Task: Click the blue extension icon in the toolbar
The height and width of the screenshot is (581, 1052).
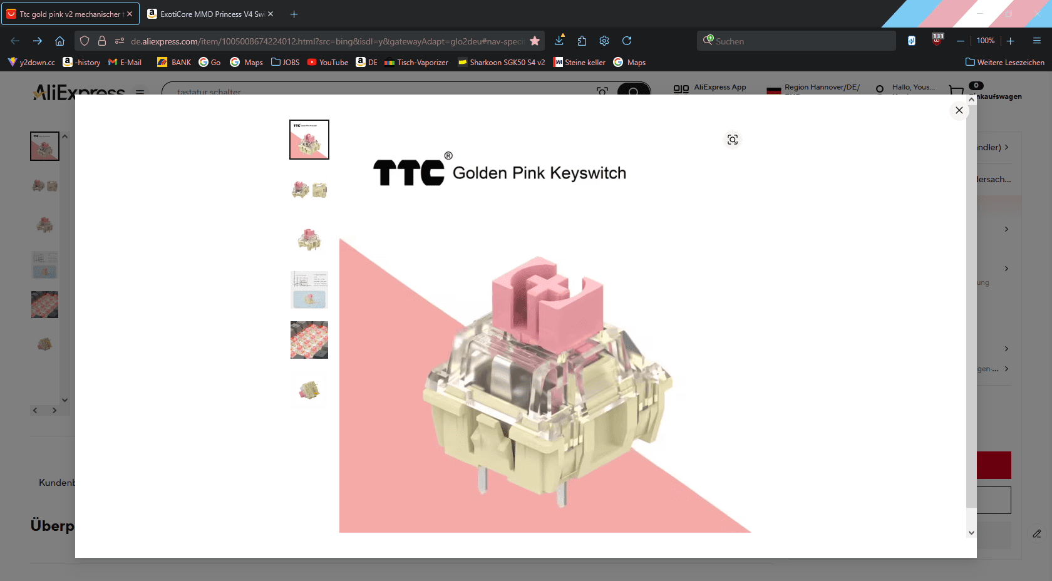Action: (912, 41)
